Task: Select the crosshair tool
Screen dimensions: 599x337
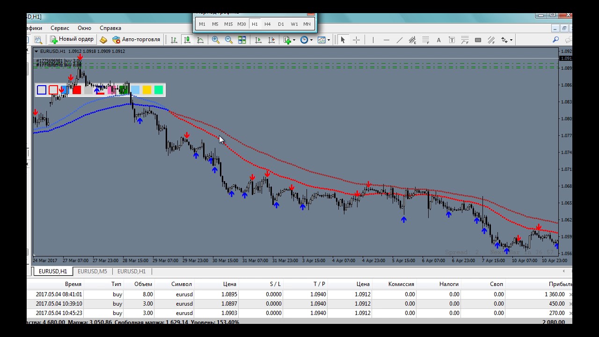Action: coord(356,40)
